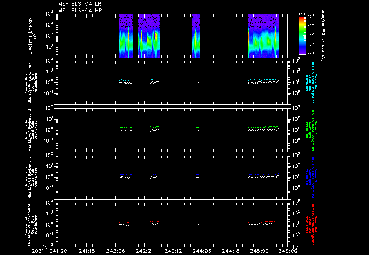The height and width of the screenshot is (255, 369).
Task: Click the red anode background axis label
Action: [x=311, y=225]
